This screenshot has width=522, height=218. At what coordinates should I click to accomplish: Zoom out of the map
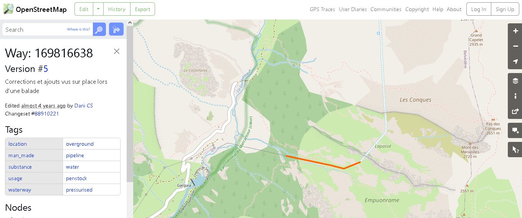515,46
